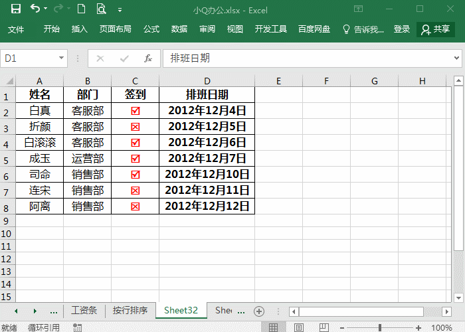Switch to Page Layout view icon

click(299, 327)
